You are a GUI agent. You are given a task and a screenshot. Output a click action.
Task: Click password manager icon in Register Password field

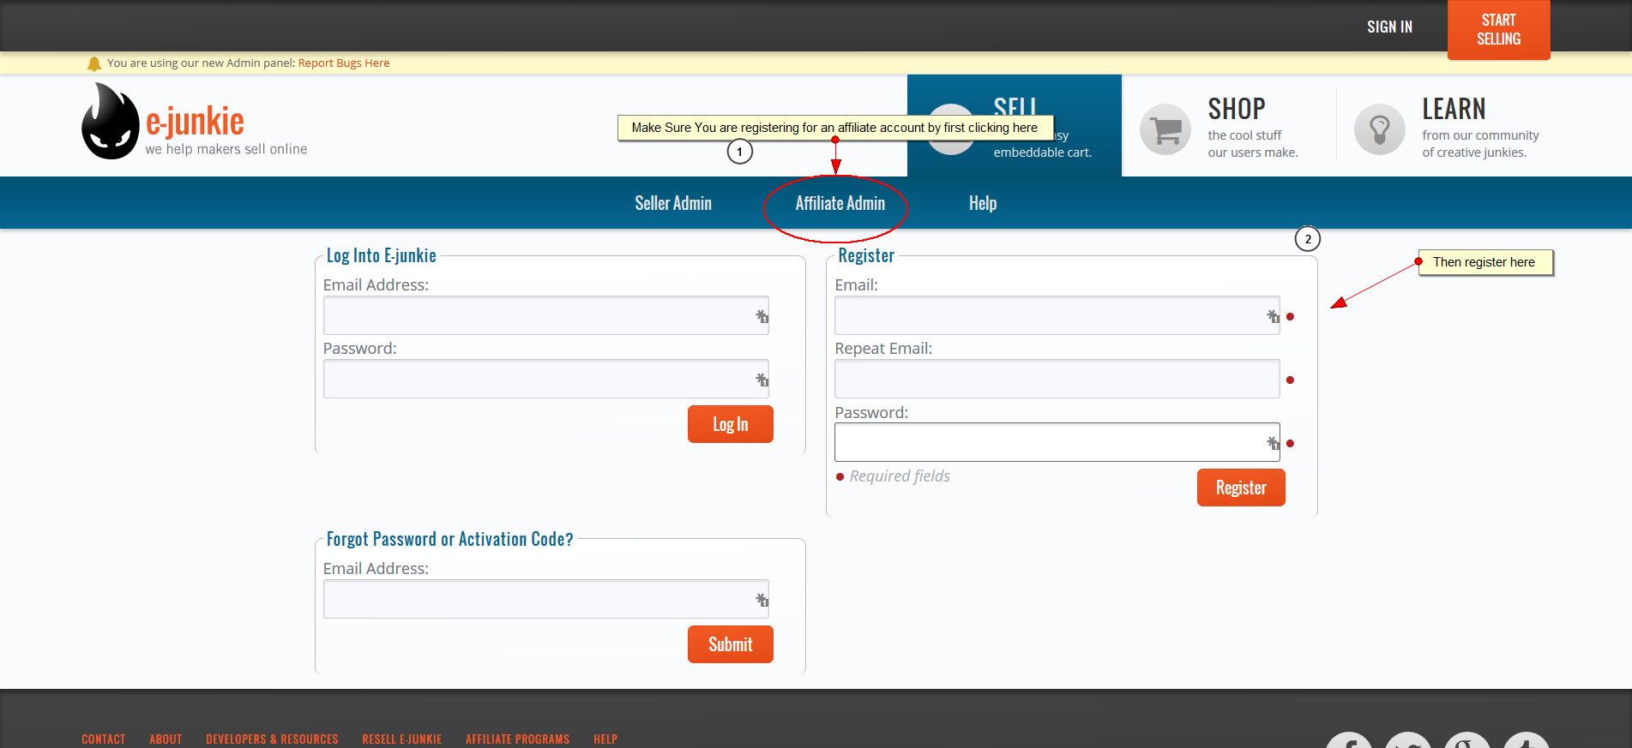point(1273,443)
